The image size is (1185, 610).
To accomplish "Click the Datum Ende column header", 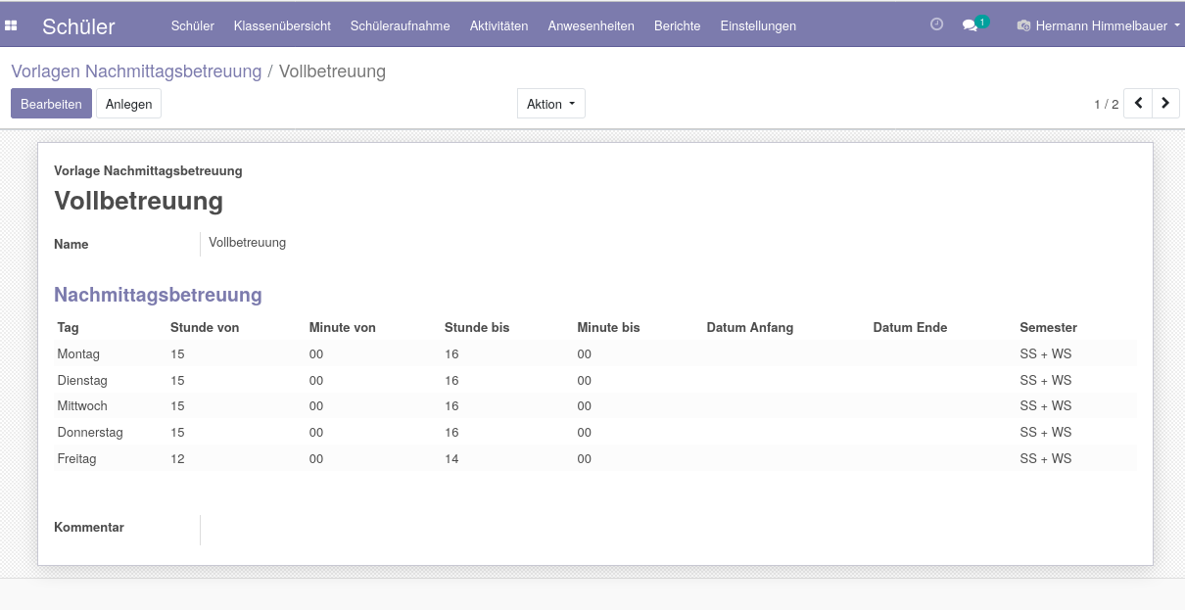I will (910, 327).
